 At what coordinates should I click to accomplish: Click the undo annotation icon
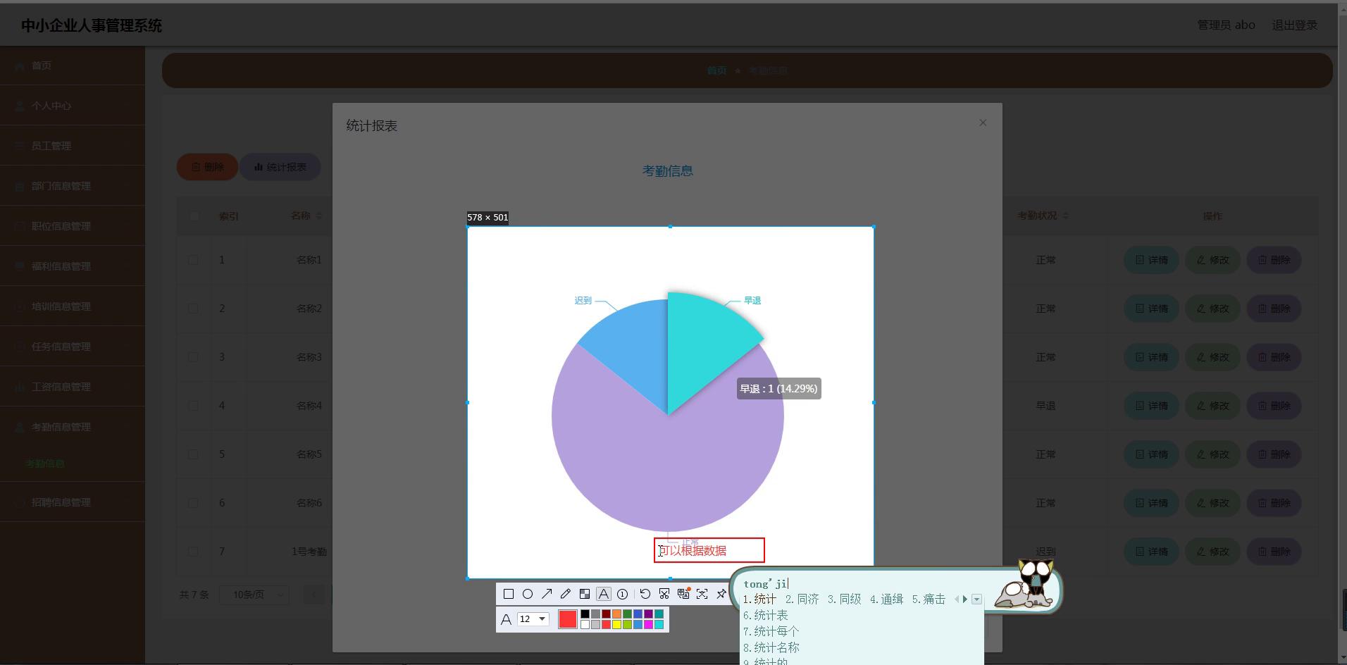645,594
